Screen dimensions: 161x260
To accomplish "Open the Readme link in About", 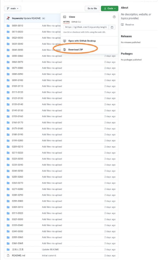I will (x=130, y=25).
